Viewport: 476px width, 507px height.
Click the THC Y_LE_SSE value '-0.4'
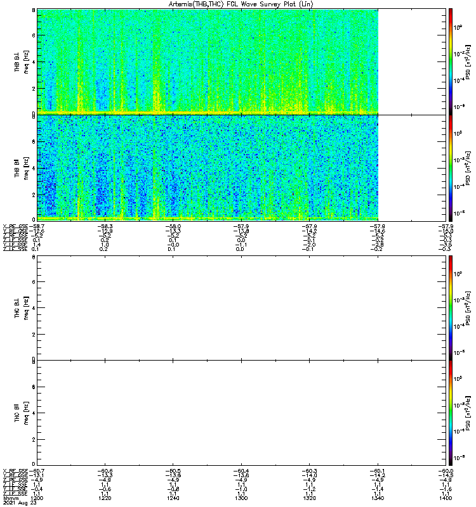coord(37,489)
